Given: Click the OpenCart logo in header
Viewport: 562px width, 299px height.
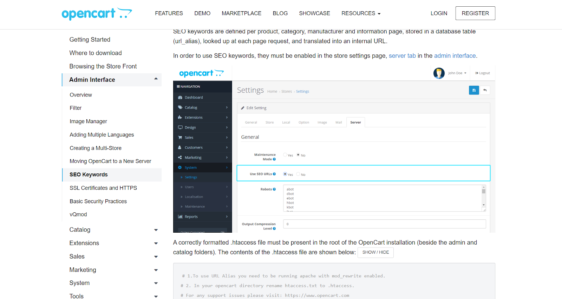Looking at the screenshot, I should pos(97,14).
